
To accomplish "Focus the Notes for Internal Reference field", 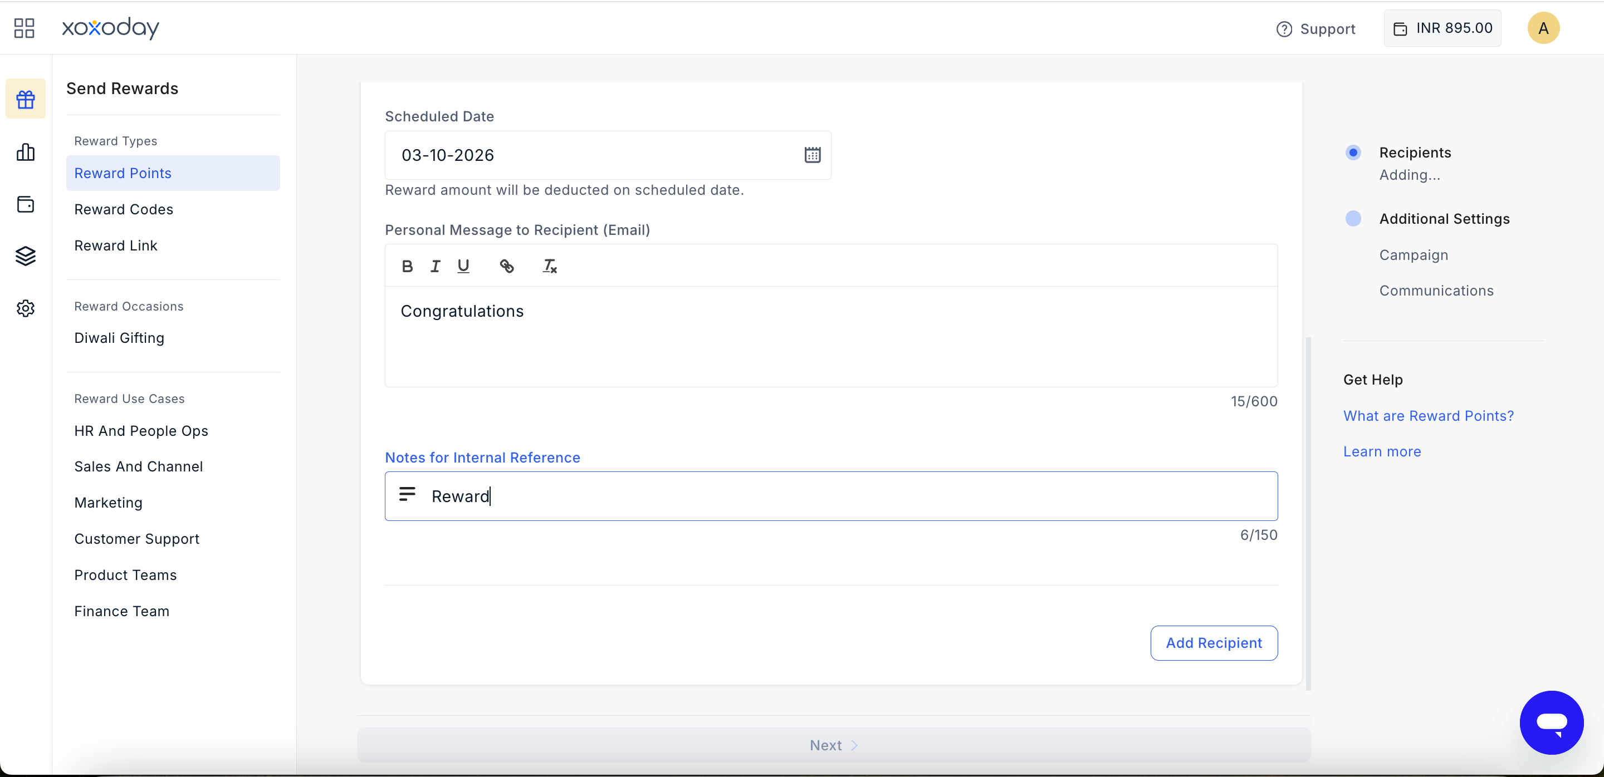I will click(x=832, y=496).
